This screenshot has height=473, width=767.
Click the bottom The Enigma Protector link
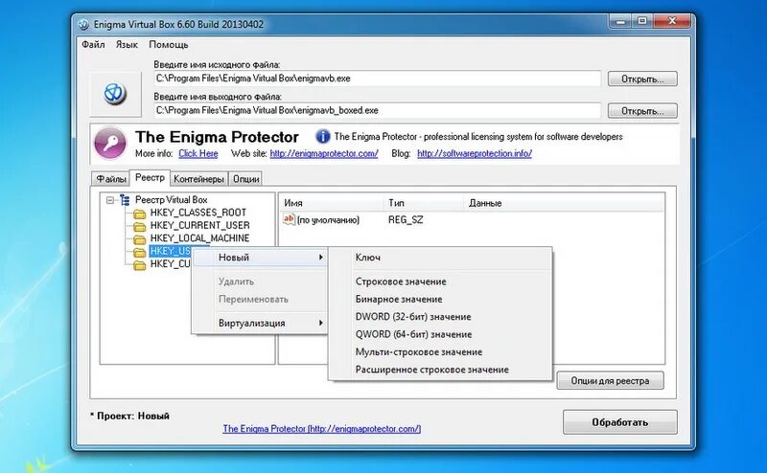click(322, 429)
